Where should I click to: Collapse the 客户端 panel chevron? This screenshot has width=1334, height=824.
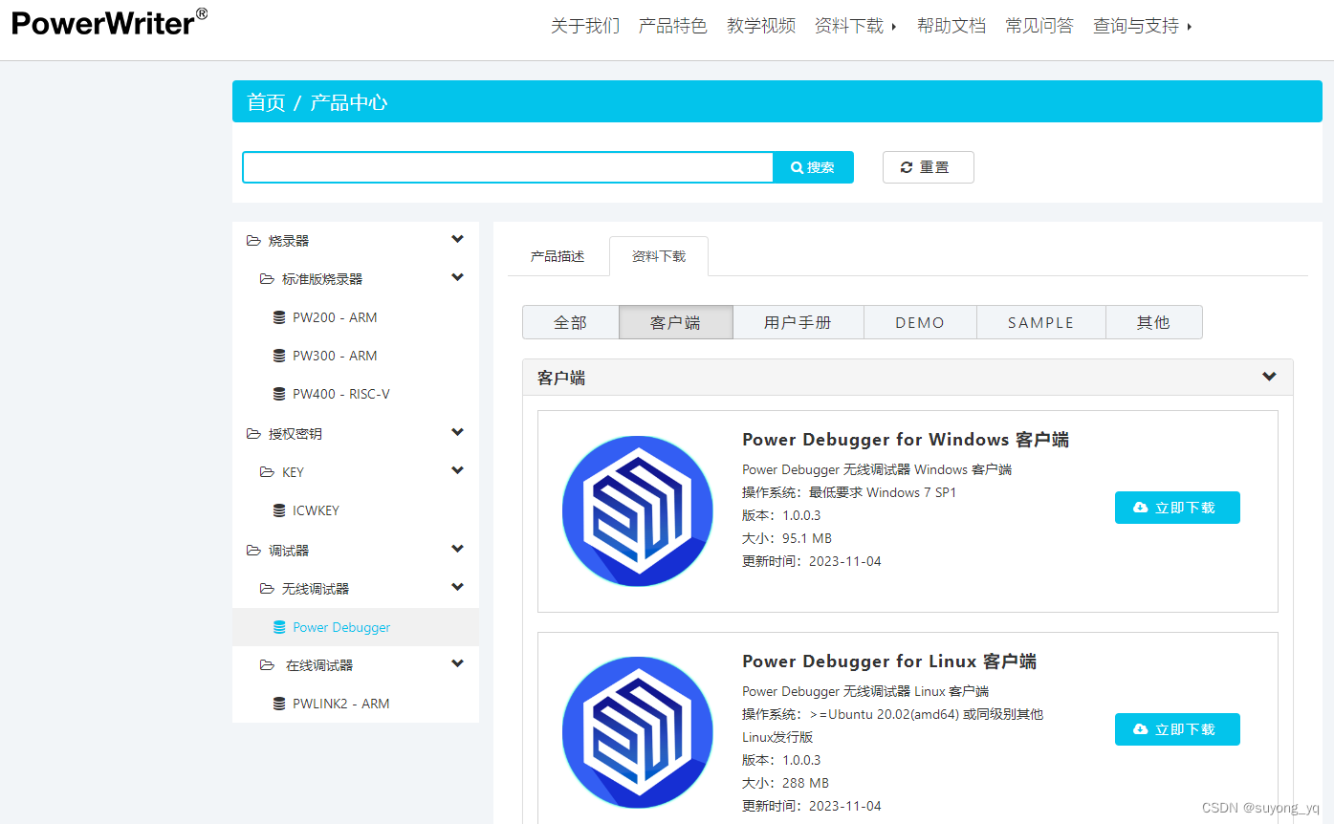click(x=1269, y=377)
